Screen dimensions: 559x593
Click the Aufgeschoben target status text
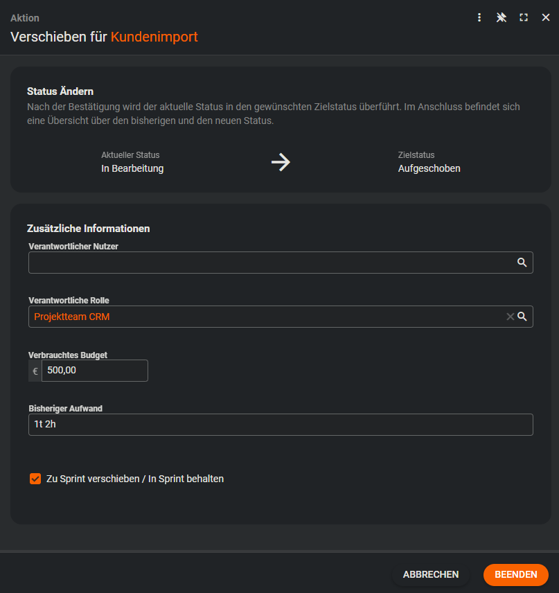pyautogui.click(x=429, y=168)
